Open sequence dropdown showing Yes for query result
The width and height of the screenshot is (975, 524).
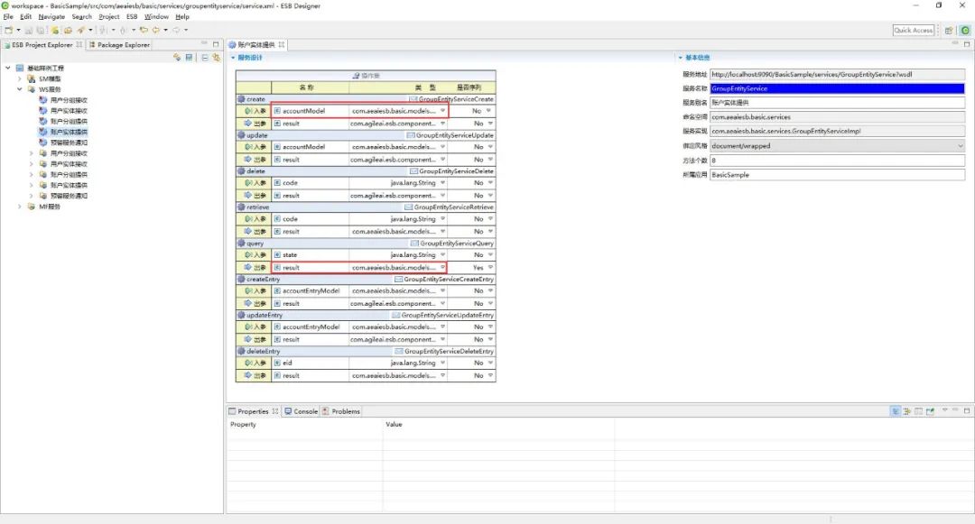tap(490, 268)
